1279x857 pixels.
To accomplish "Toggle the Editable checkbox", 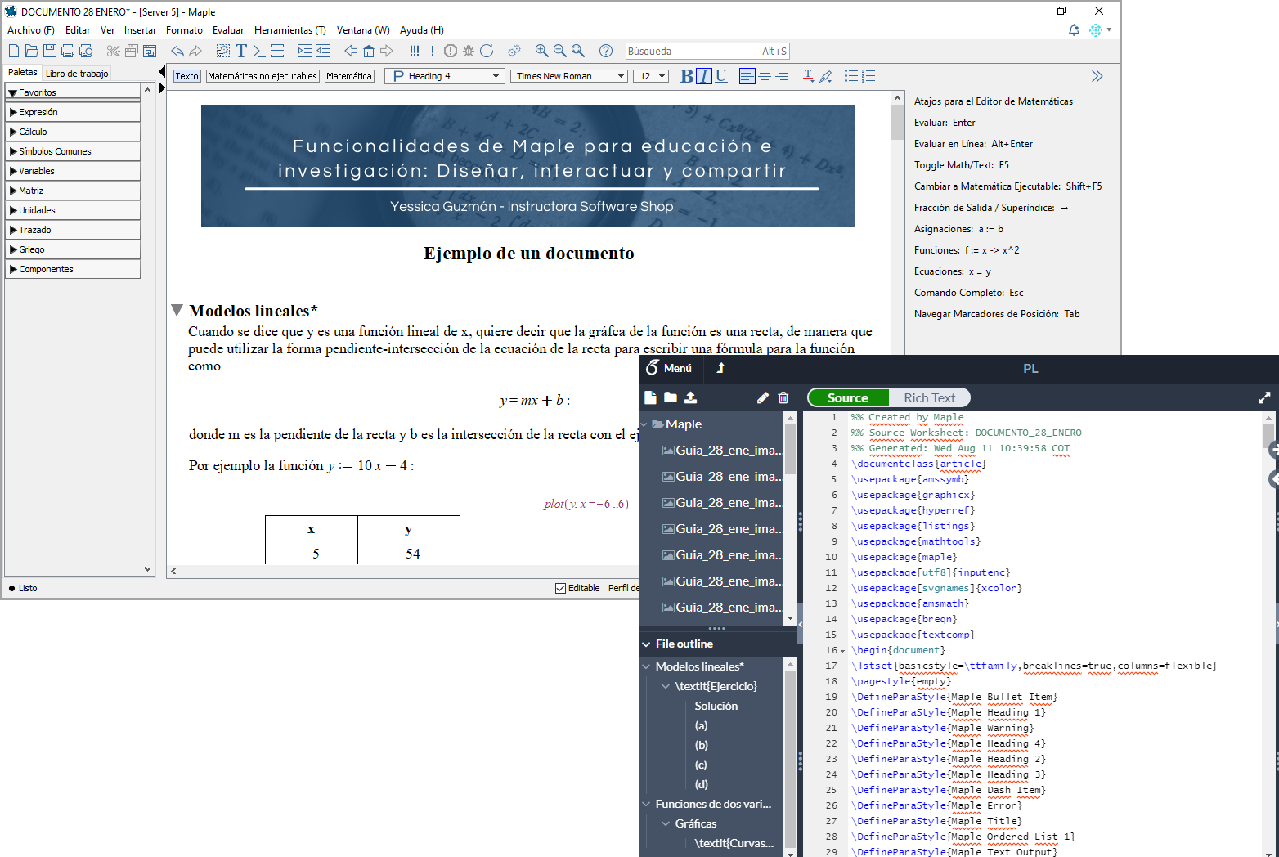I will [560, 588].
